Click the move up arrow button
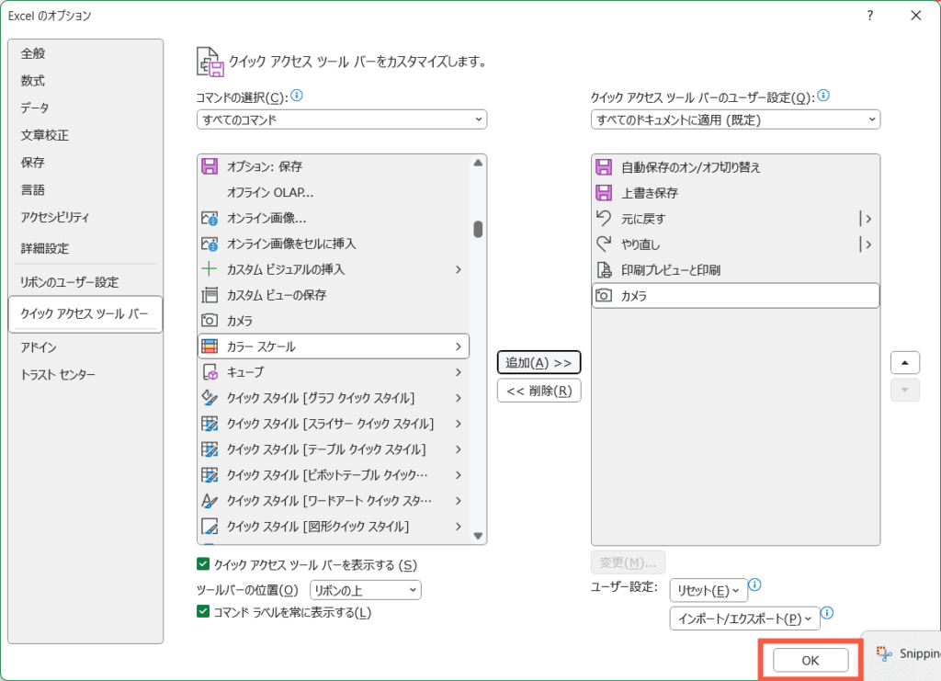Image resolution: width=941 pixels, height=681 pixels. point(904,362)
